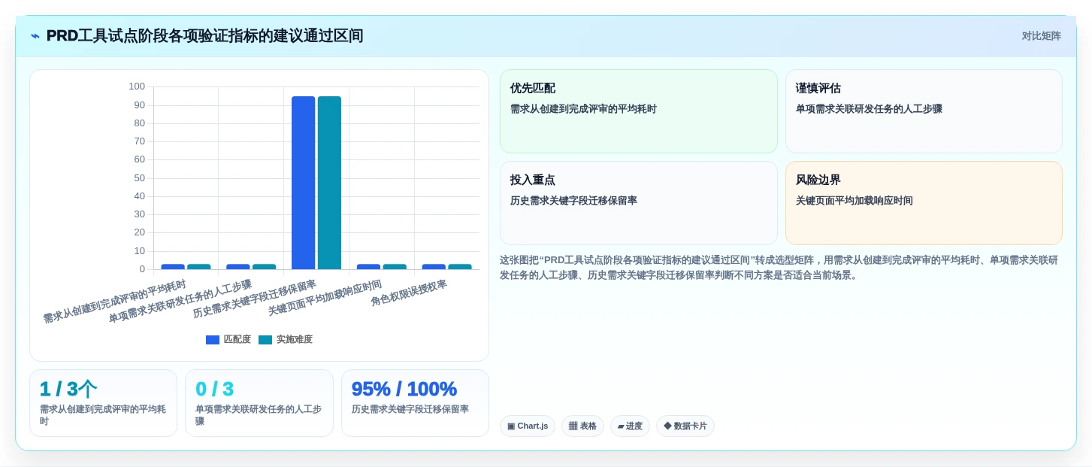Click 需求从创建到完成评审的平均耗时 text in 优先匹配 card
The image size is (1092, 467).
tap(583, 109)
